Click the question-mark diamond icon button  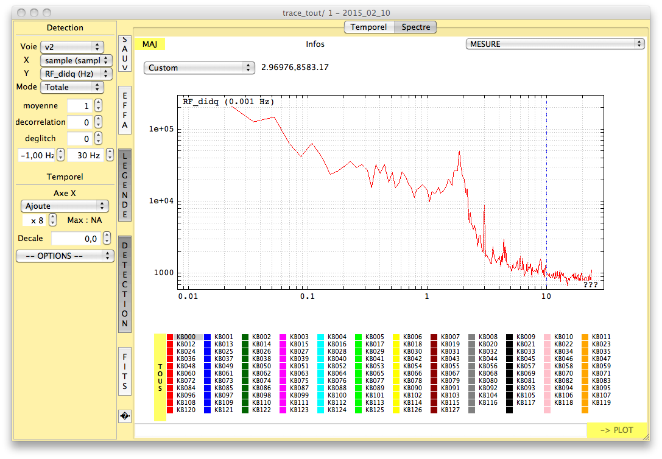(x=125, y=416)
